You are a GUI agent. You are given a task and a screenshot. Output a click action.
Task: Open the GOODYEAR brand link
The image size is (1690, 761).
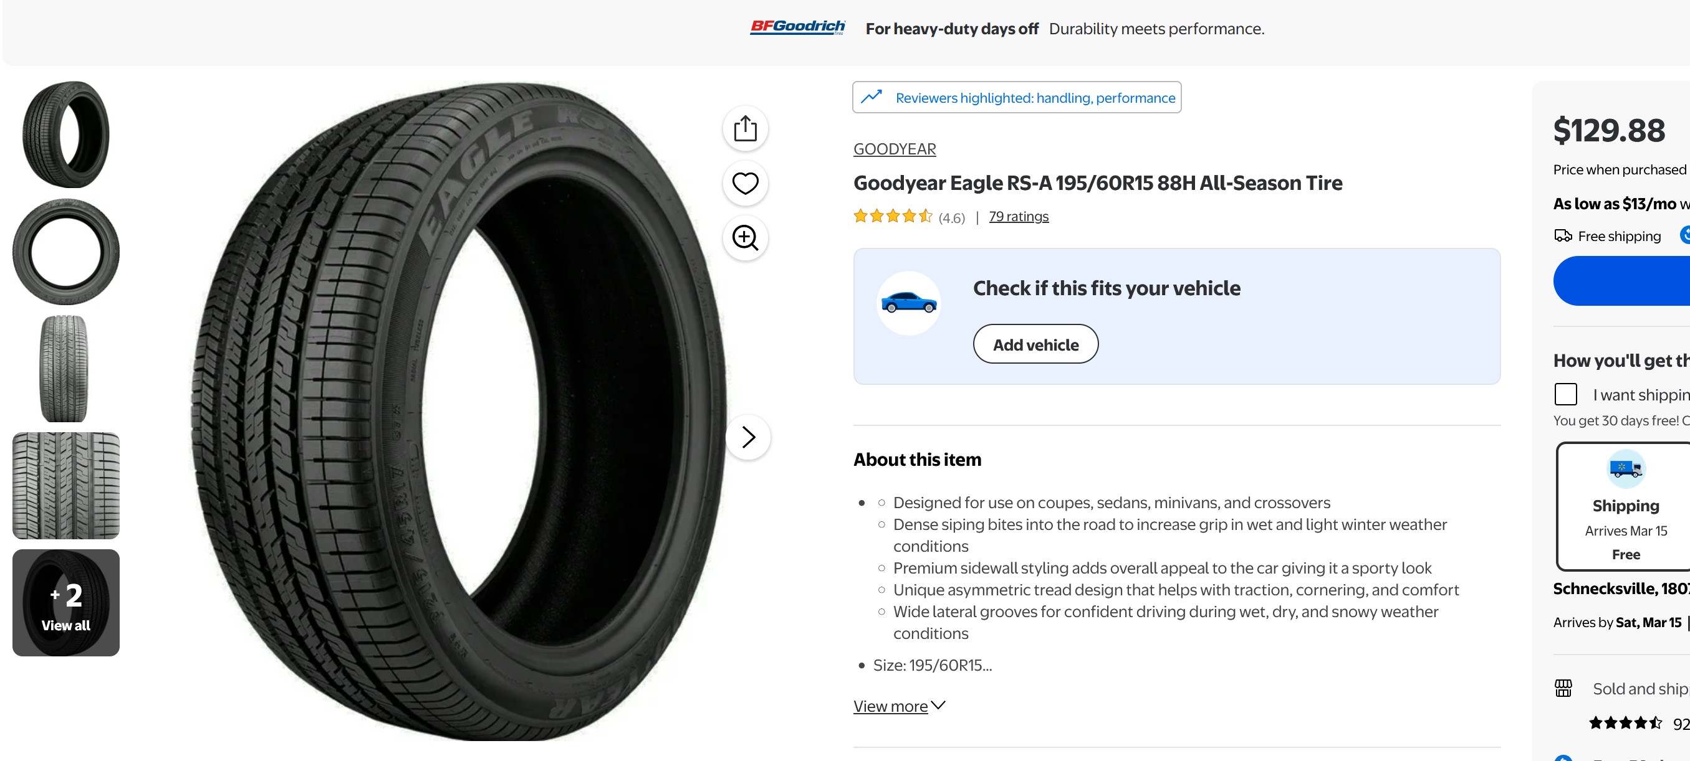click(x=894, y=149)
